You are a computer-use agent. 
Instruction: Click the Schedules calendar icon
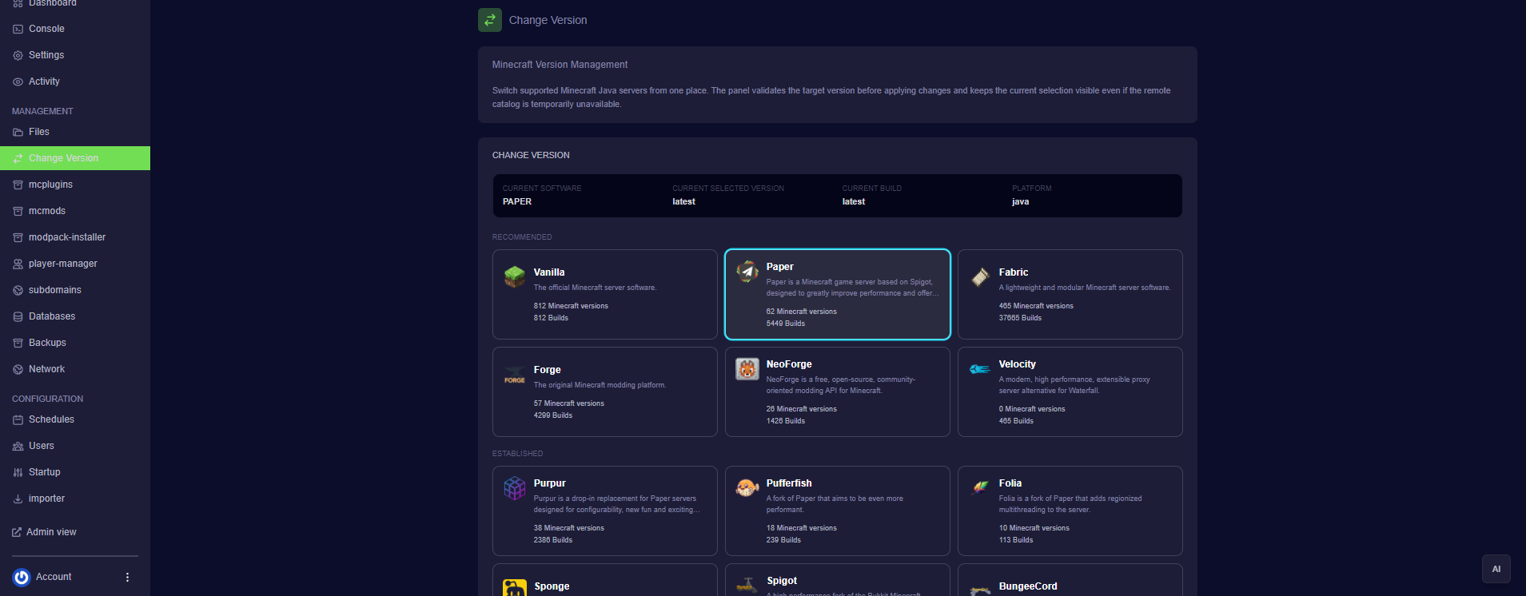coord(18,419)
